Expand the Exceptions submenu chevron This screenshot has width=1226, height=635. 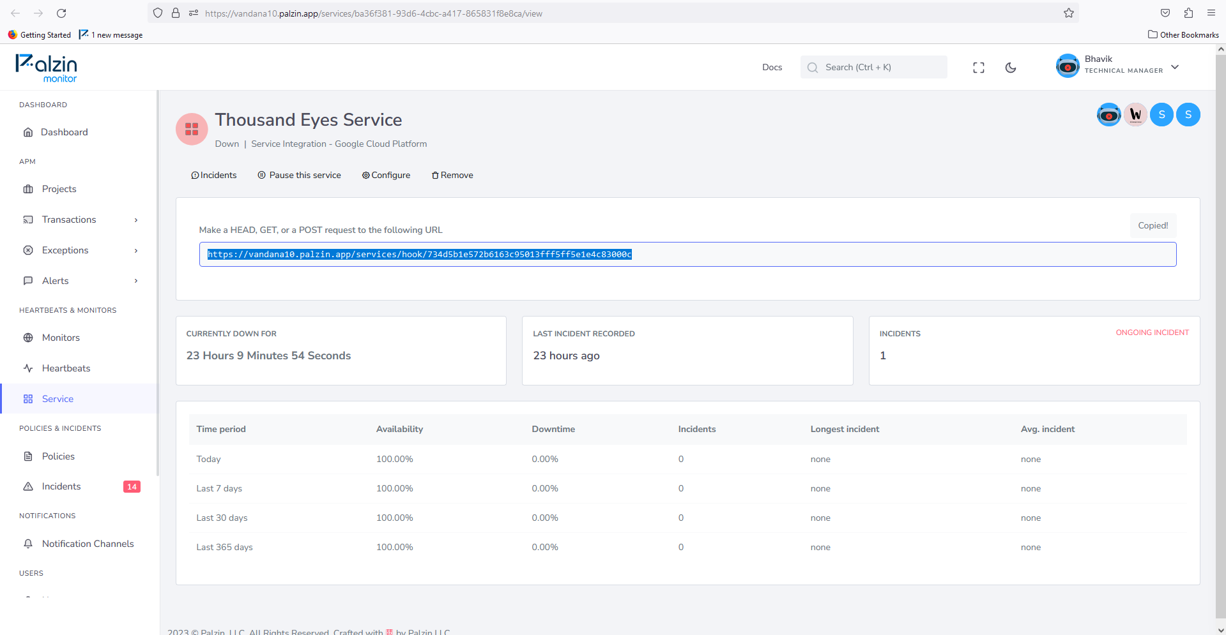136,251
